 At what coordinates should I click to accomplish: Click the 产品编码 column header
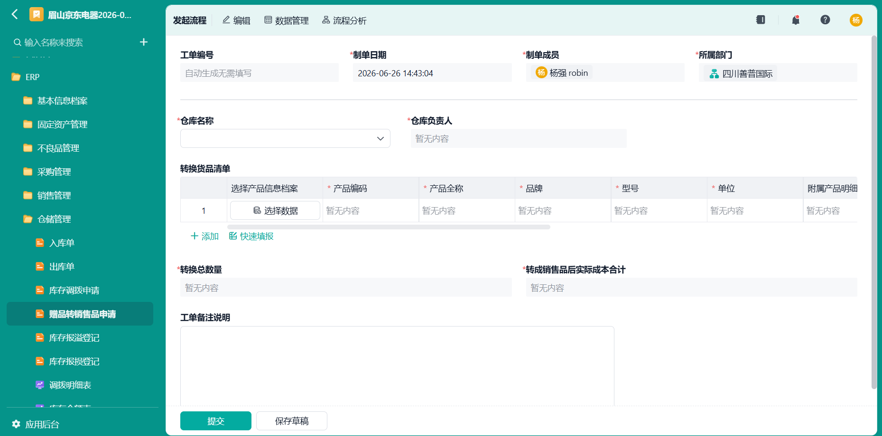tap(371, 188)
